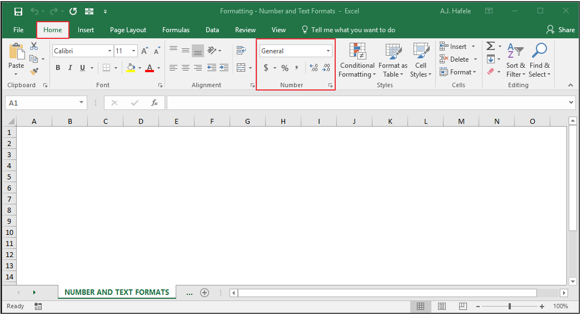Click Insert cells button
Viewport: 582px width, 316px height.
[x=457, y=46]
